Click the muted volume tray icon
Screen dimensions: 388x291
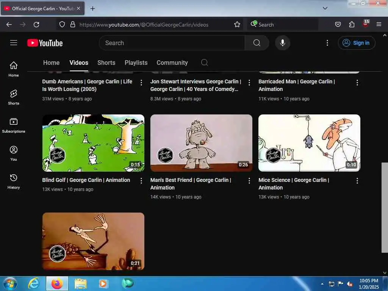click(350, 284)
